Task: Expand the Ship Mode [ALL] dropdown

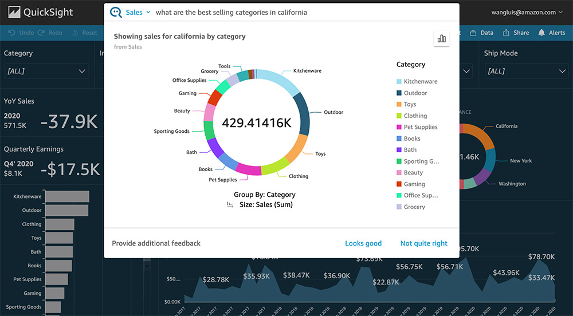Action: (527, 71)
